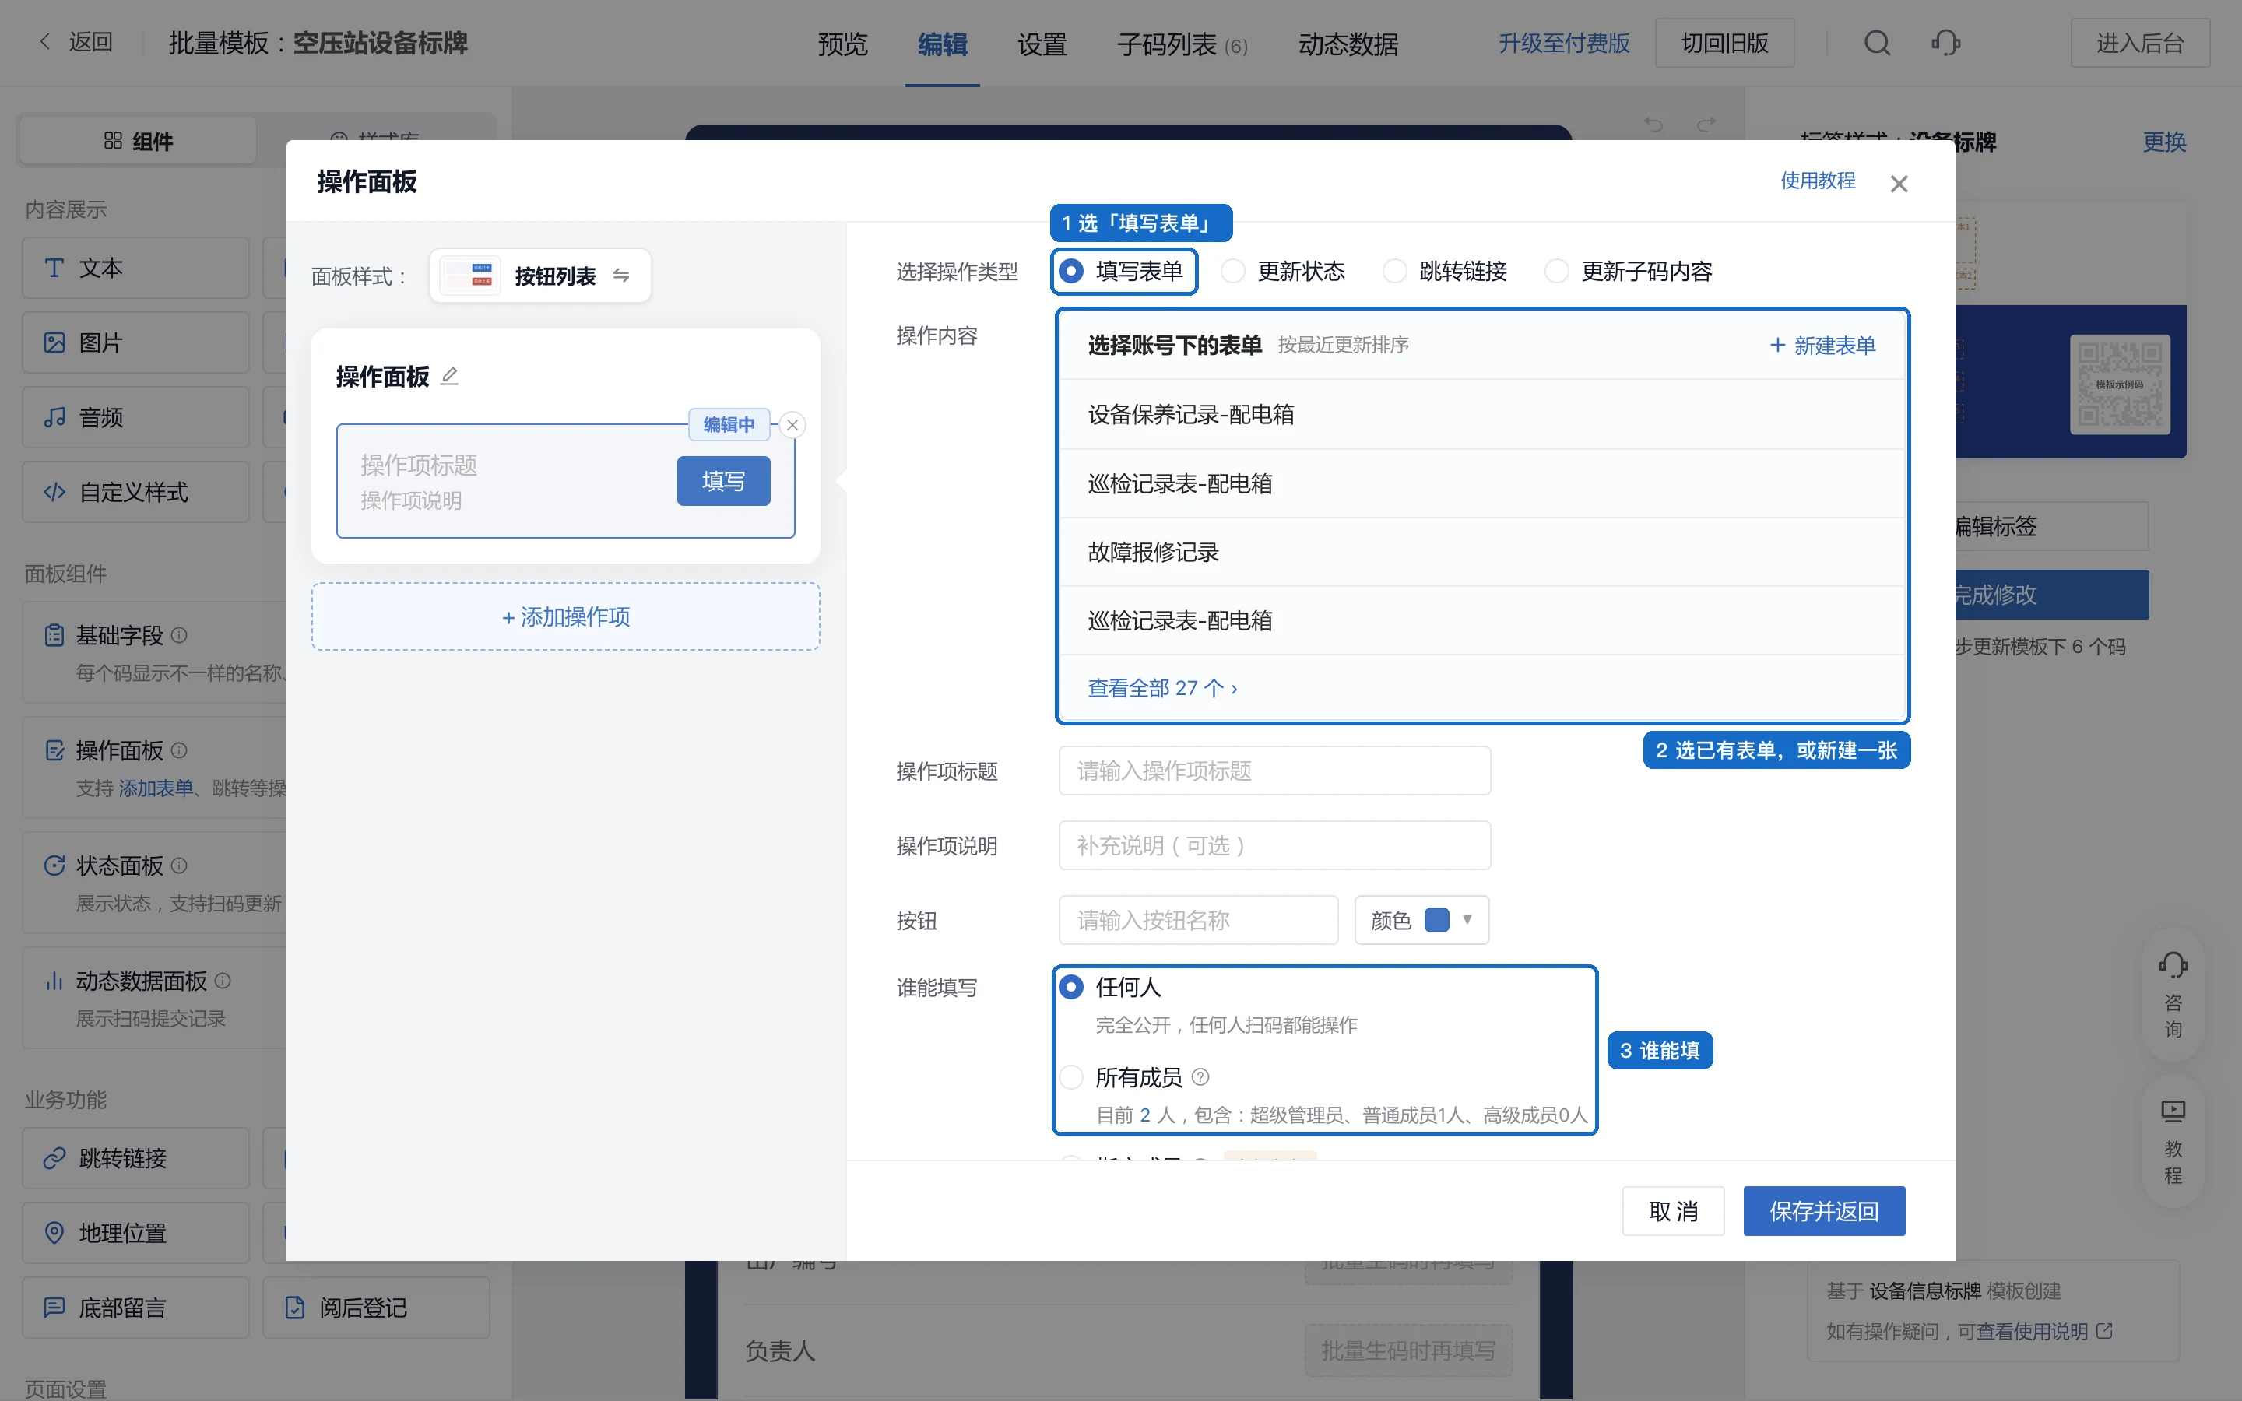
Task: Add the 文本 text component
Action: [x=136, y=268]
